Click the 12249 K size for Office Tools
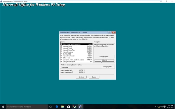The height and width of the screenshot is (109, 175). (x=90, y=58)
